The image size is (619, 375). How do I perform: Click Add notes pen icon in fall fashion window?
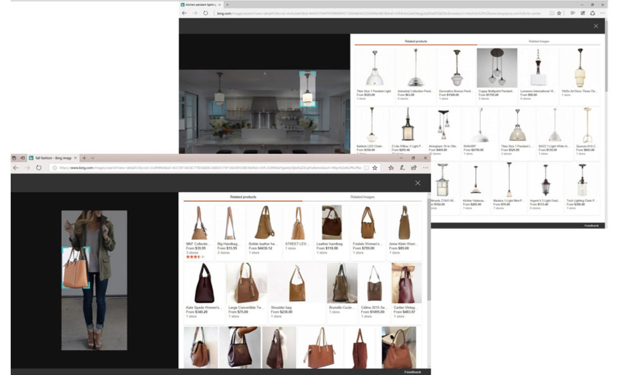[402, 167]
